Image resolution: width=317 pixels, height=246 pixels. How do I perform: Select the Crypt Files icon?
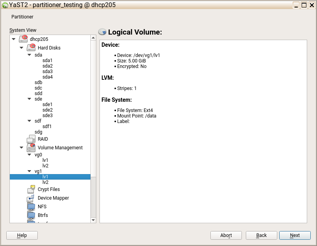pyautogui.click(x=31, y=189)
